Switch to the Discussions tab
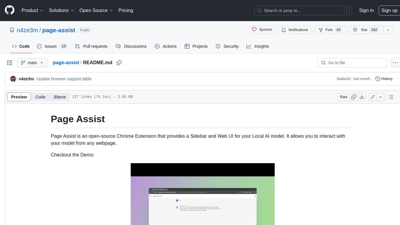The height and width of the screenshot is (225, 400). click(131, 46)
